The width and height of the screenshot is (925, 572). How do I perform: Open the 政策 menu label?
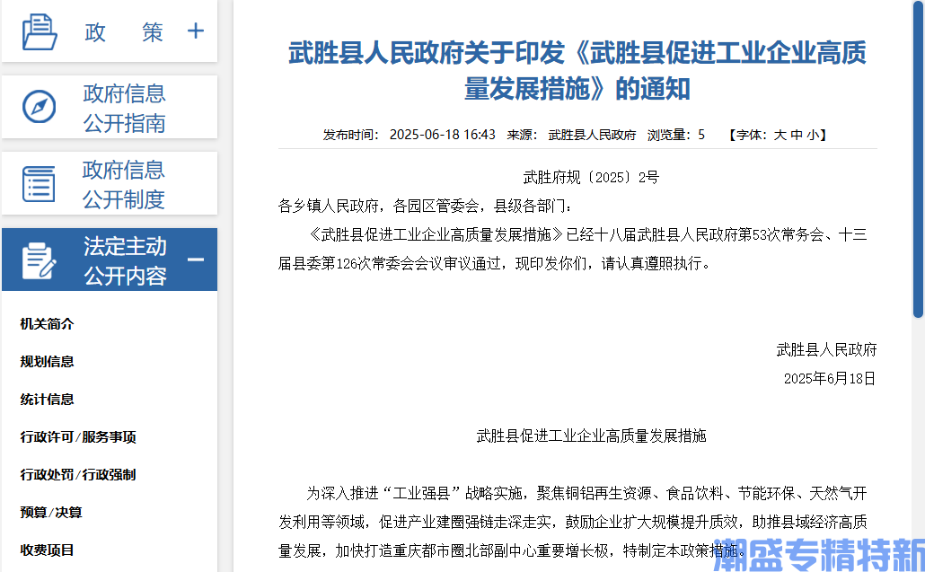point(123,32)
